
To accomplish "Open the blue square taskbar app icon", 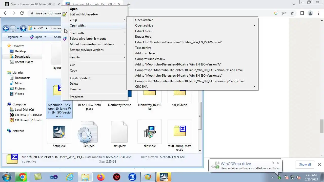I will point(132,177).
